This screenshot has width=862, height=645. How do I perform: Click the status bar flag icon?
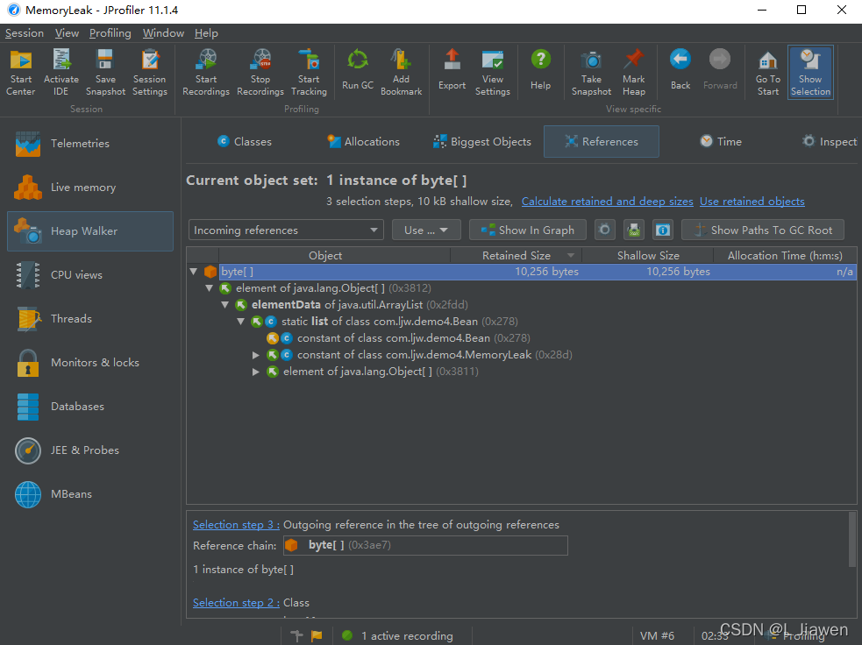pos(317,635)
